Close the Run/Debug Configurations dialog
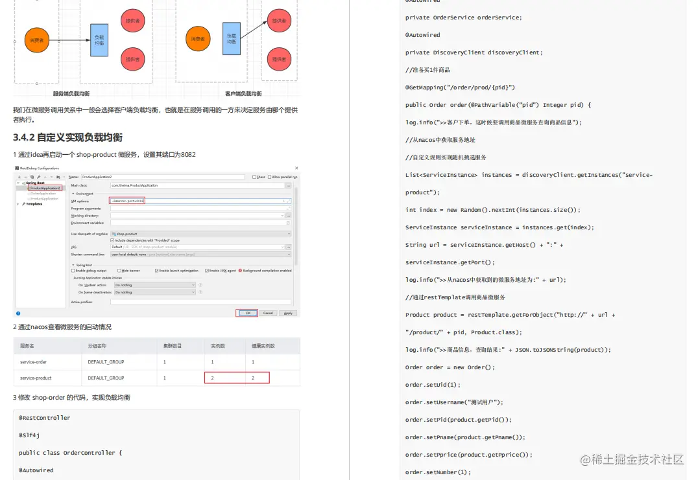 tap(296, 168)
